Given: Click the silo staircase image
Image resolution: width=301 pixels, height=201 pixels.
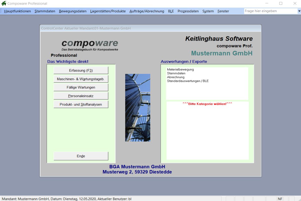Looking at the screenshot, I should (138, 108).
